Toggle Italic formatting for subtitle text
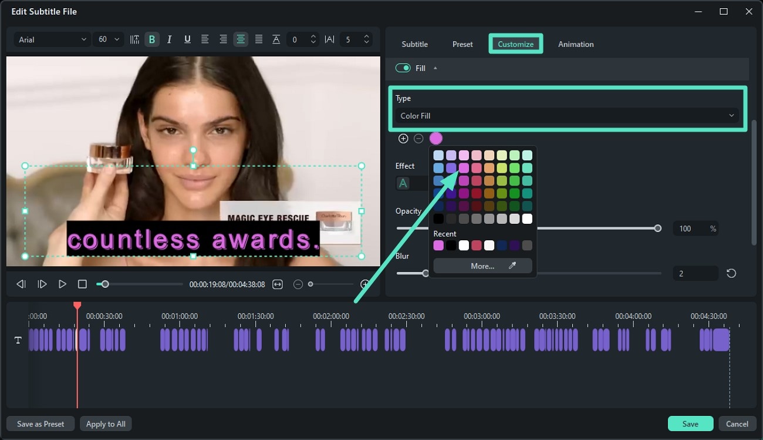The image size is (763, 440). [170, 39]
